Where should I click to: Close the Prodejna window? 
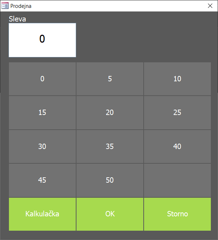pyautogui.click(x=210, y=6)
